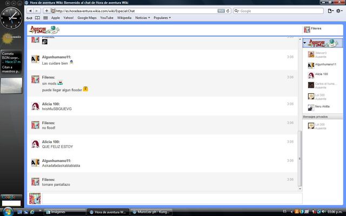346x216 pixels.
Task: Select absent user Carlos el huma... in the list
Action: click(x=322, y=85)
